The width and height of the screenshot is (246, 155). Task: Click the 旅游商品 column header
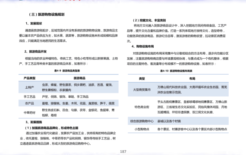(79, 78)
